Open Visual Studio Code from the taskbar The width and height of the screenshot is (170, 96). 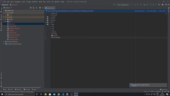pyautogui.click(x=63, y=94)
